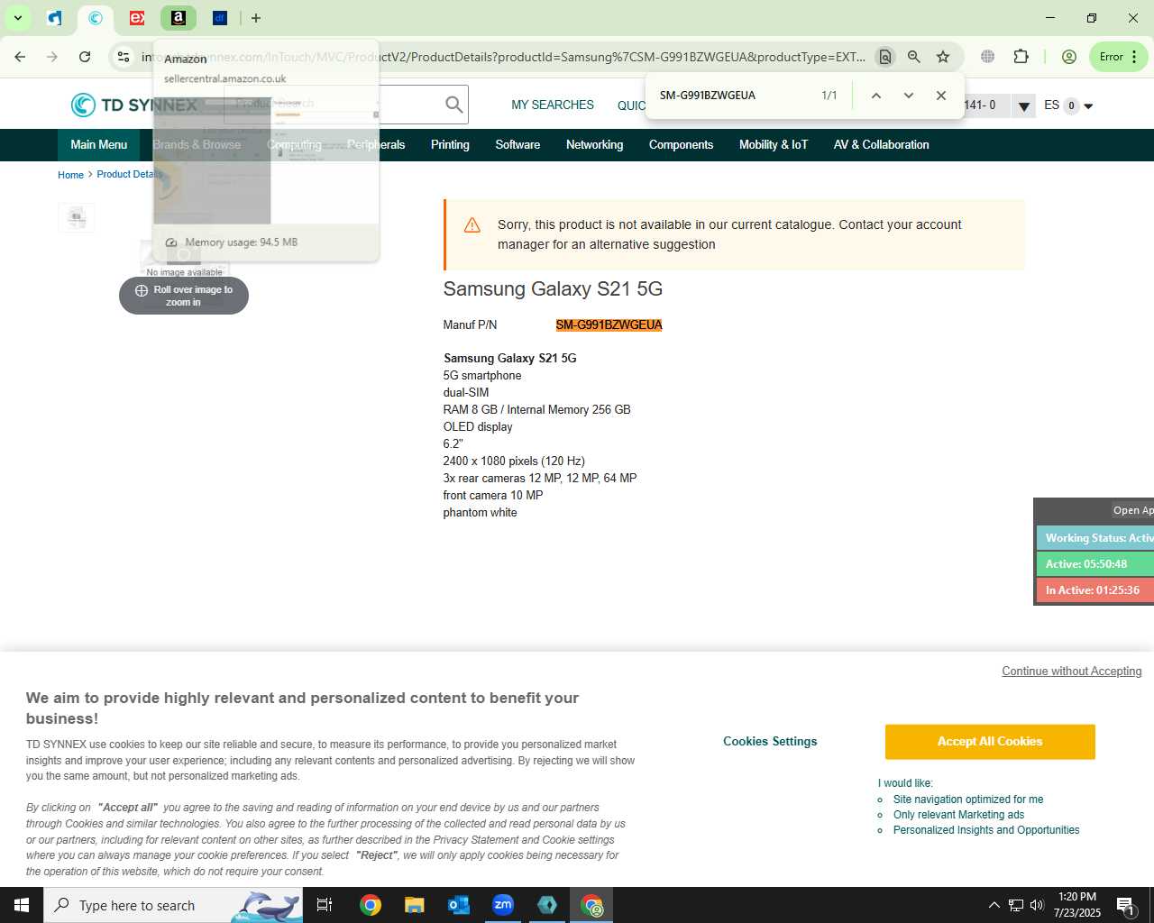Click Accept All Cookies
Screen dimensions: 1154x923
pos(990,742)
